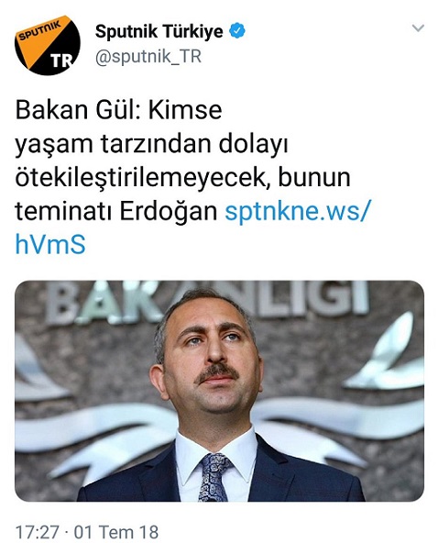Click the blue verified badge
The width and height of the screenshot is (438, 543).
coord(237,31)
